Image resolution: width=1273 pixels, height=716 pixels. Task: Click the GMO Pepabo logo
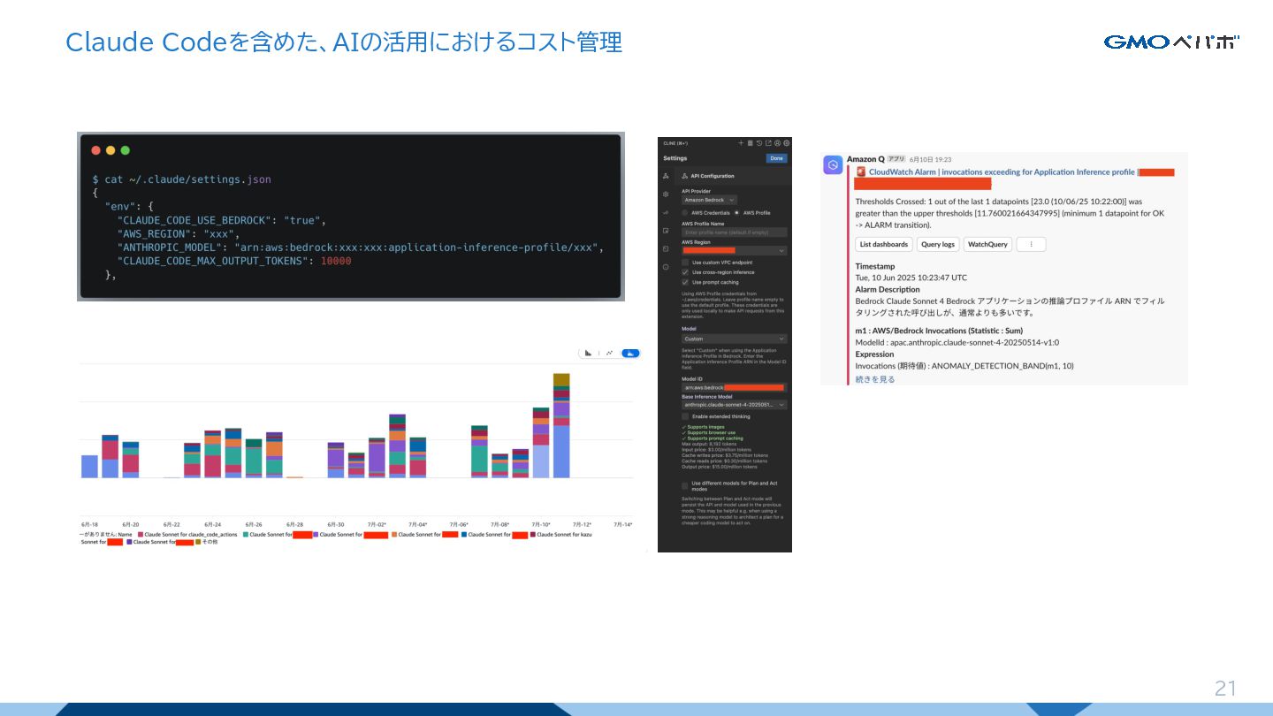pyautogui.click(x=1171, y=42)
